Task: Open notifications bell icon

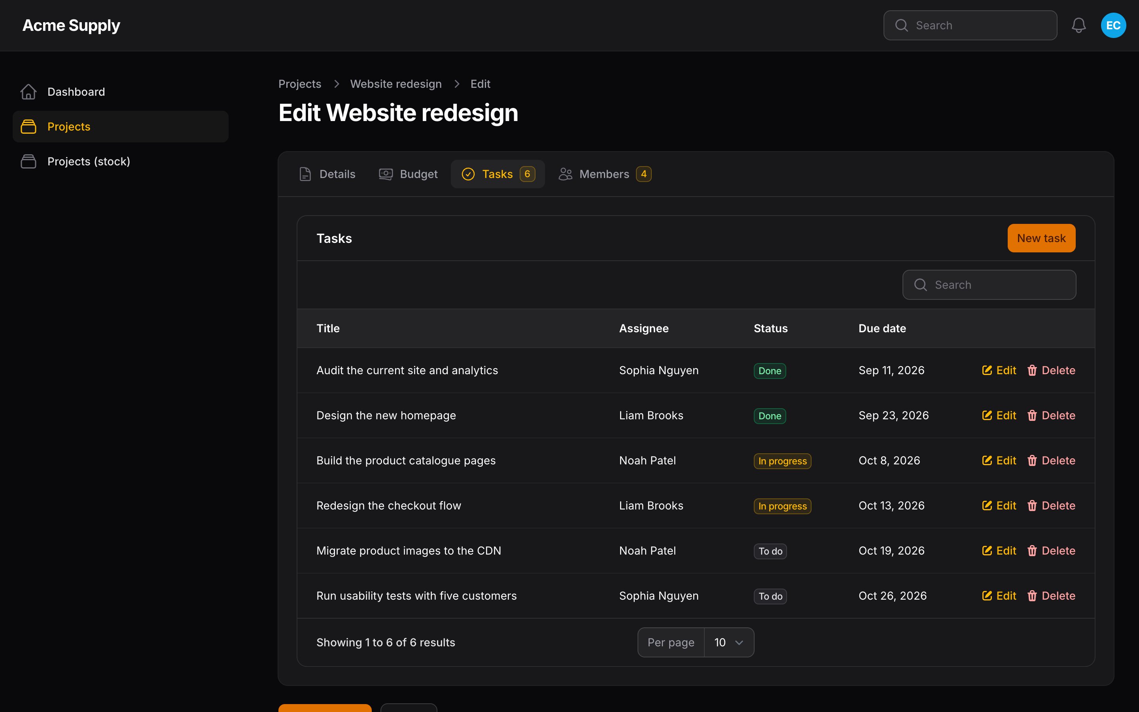Action: 1078,25
